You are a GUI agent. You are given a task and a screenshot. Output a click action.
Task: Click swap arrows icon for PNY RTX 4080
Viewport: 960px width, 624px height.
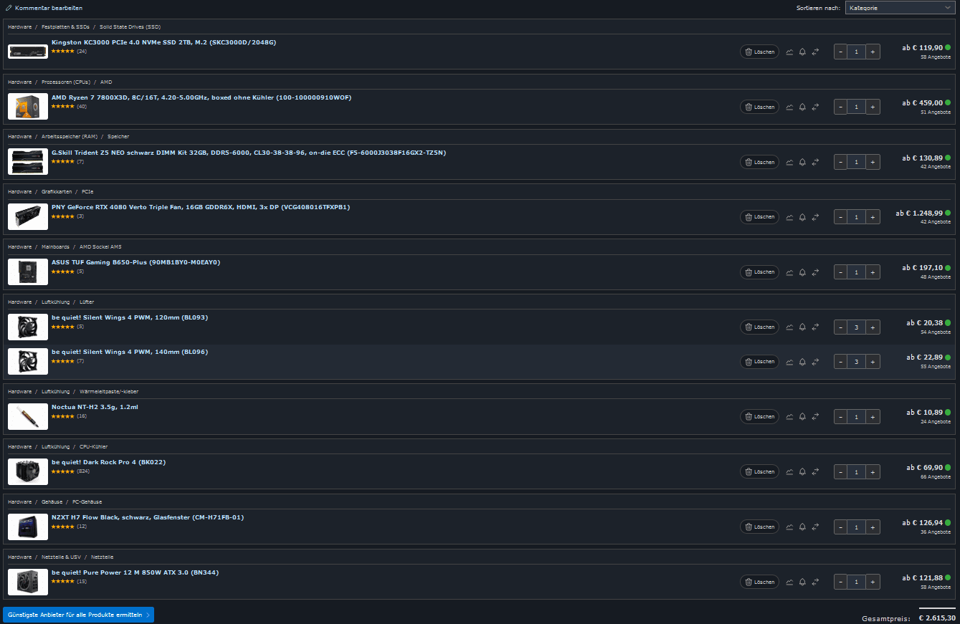[x=815, y=217]
